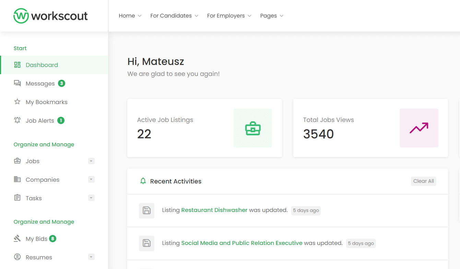Open the Pages navigation menu
The width and height of the screenshot is (460, 269).
tap(272, 16)
